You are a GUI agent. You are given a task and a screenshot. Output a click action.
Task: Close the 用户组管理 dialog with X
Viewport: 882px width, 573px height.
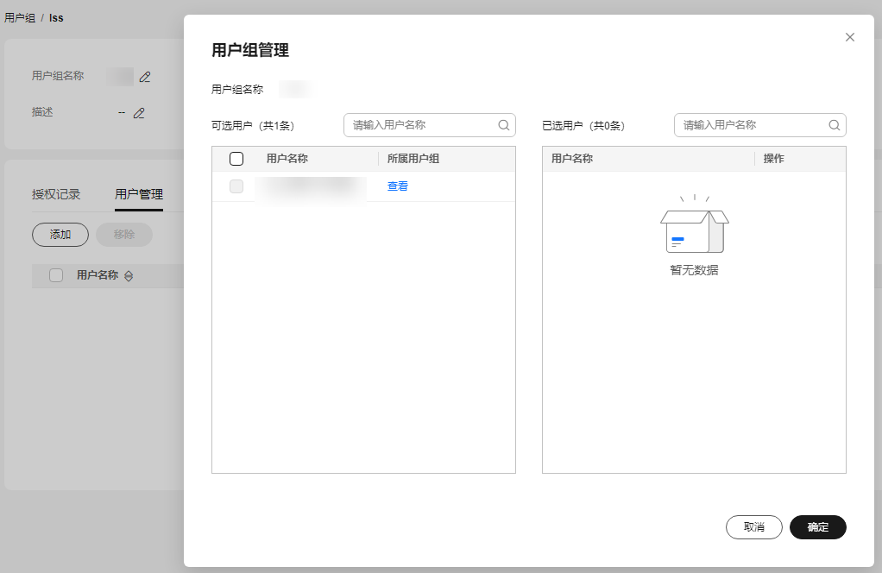[x=850, y=37]
